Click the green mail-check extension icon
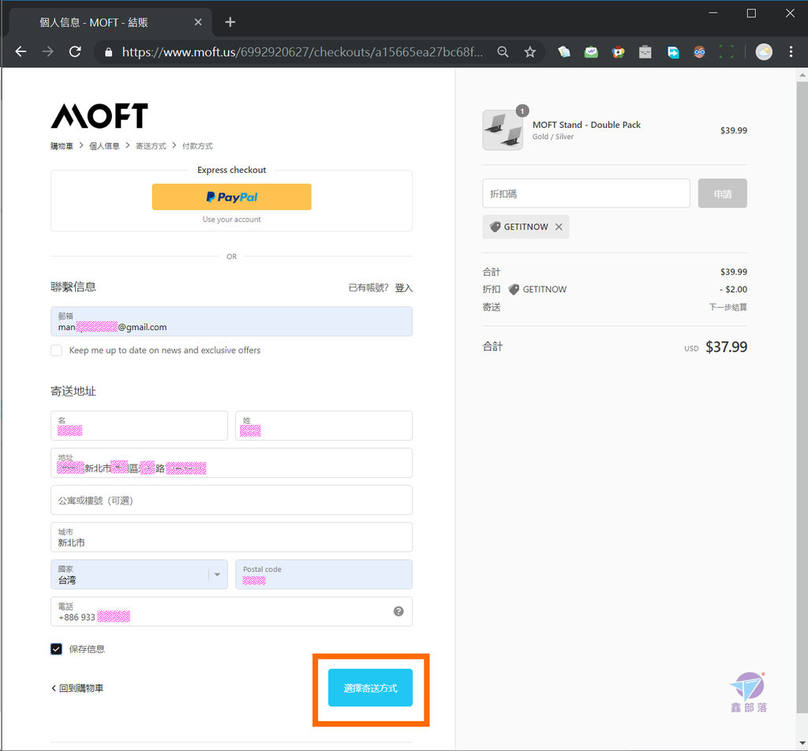 (x=591, y=51)
